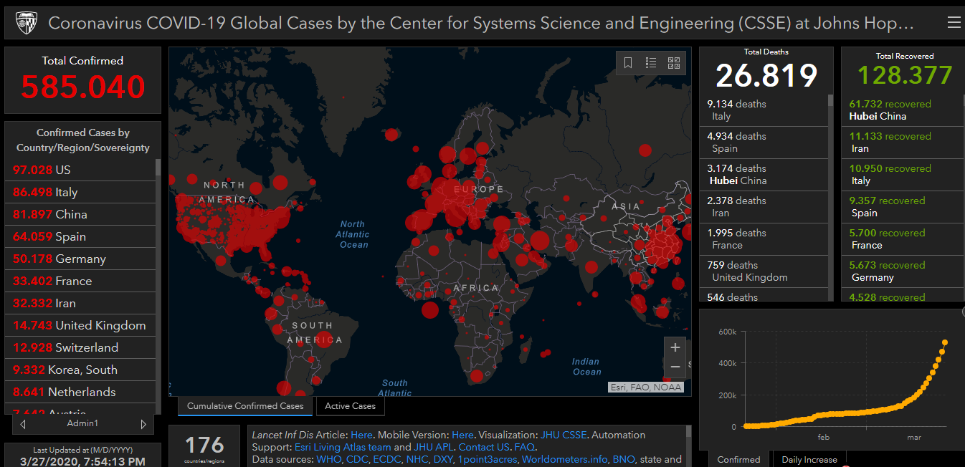Select US in confirmed cases list
Screen dimensions: 965x467
(x=80, y=170)
